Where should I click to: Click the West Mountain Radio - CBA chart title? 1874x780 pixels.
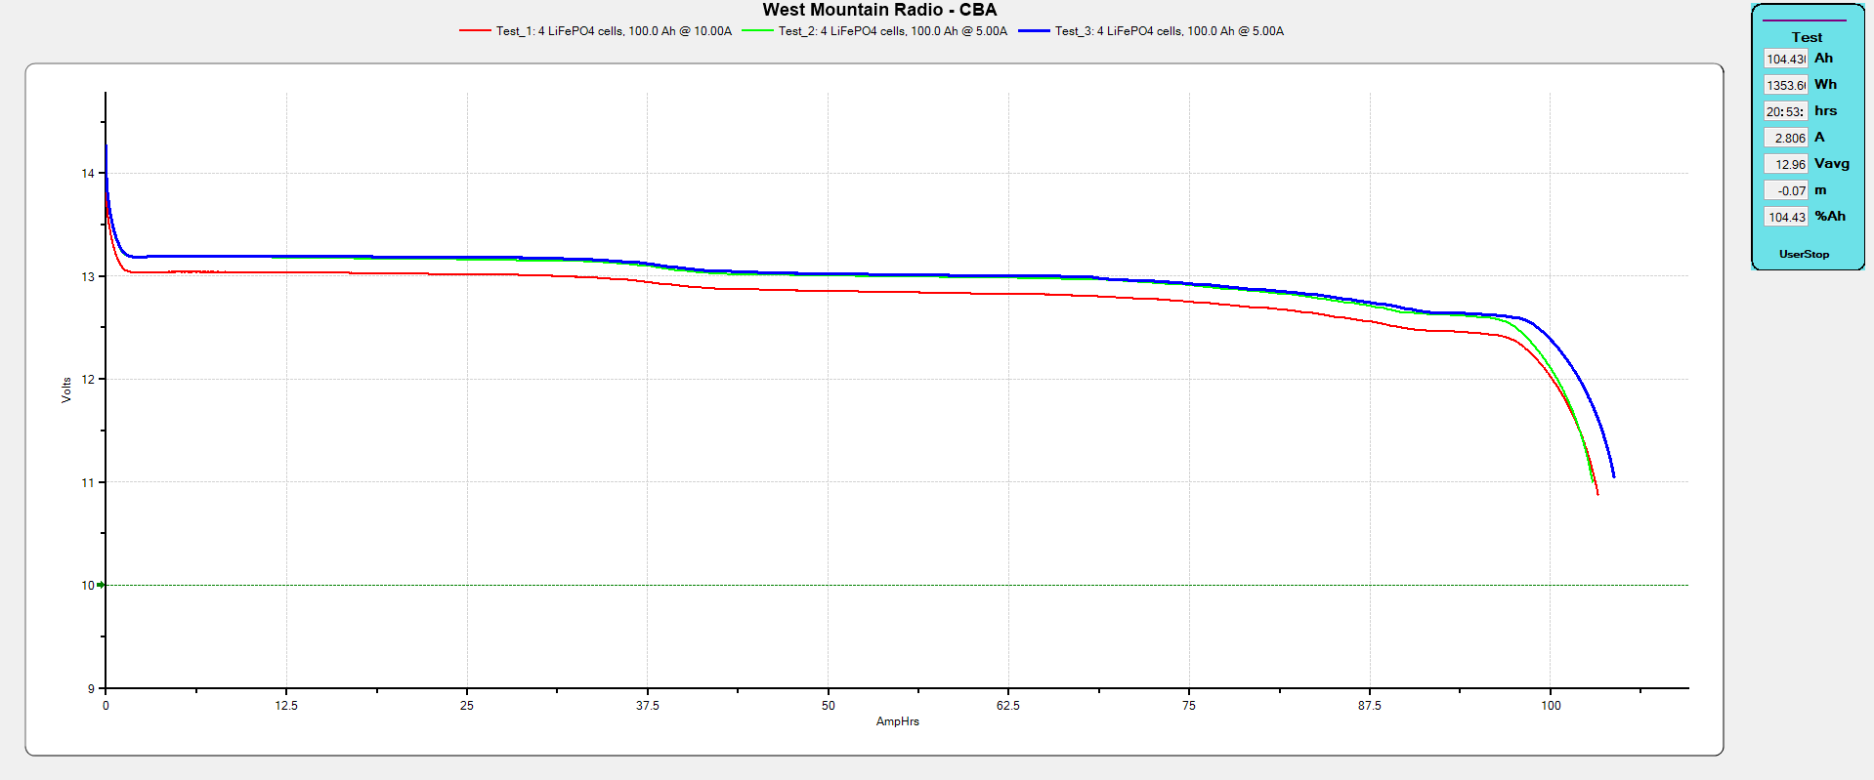point(879,10)
